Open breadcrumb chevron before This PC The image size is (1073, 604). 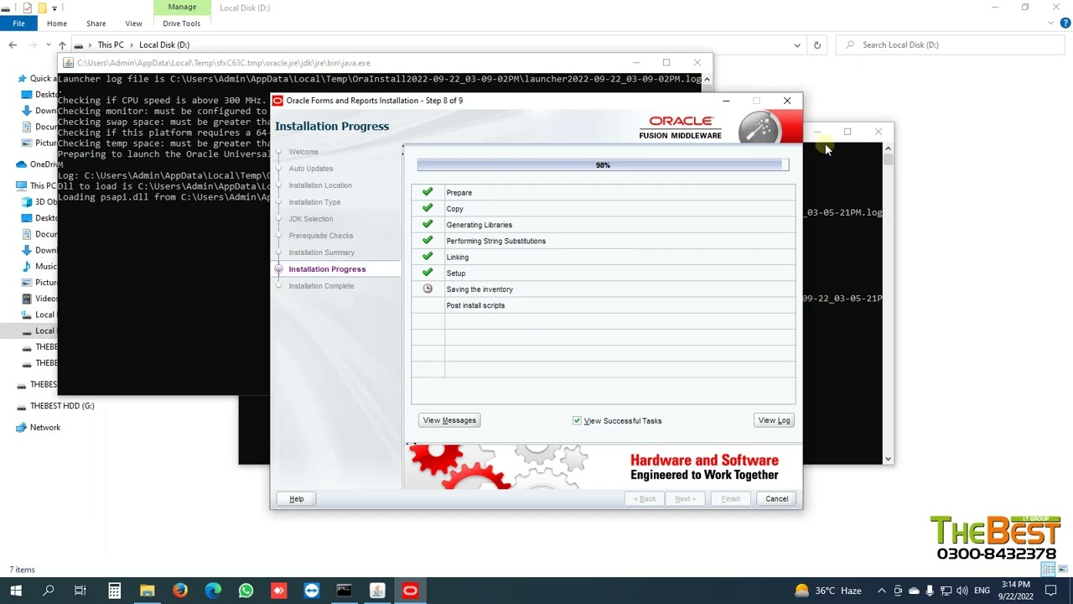(91, 44)
